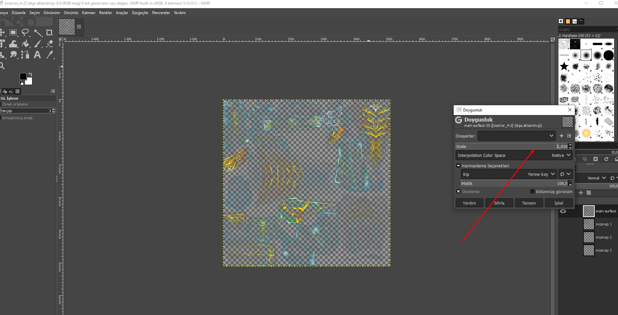Viewport: 618px width, 315px height.
Task: Toggle the Önizleme preview checkbox
Action: click(x=459, y=191)
